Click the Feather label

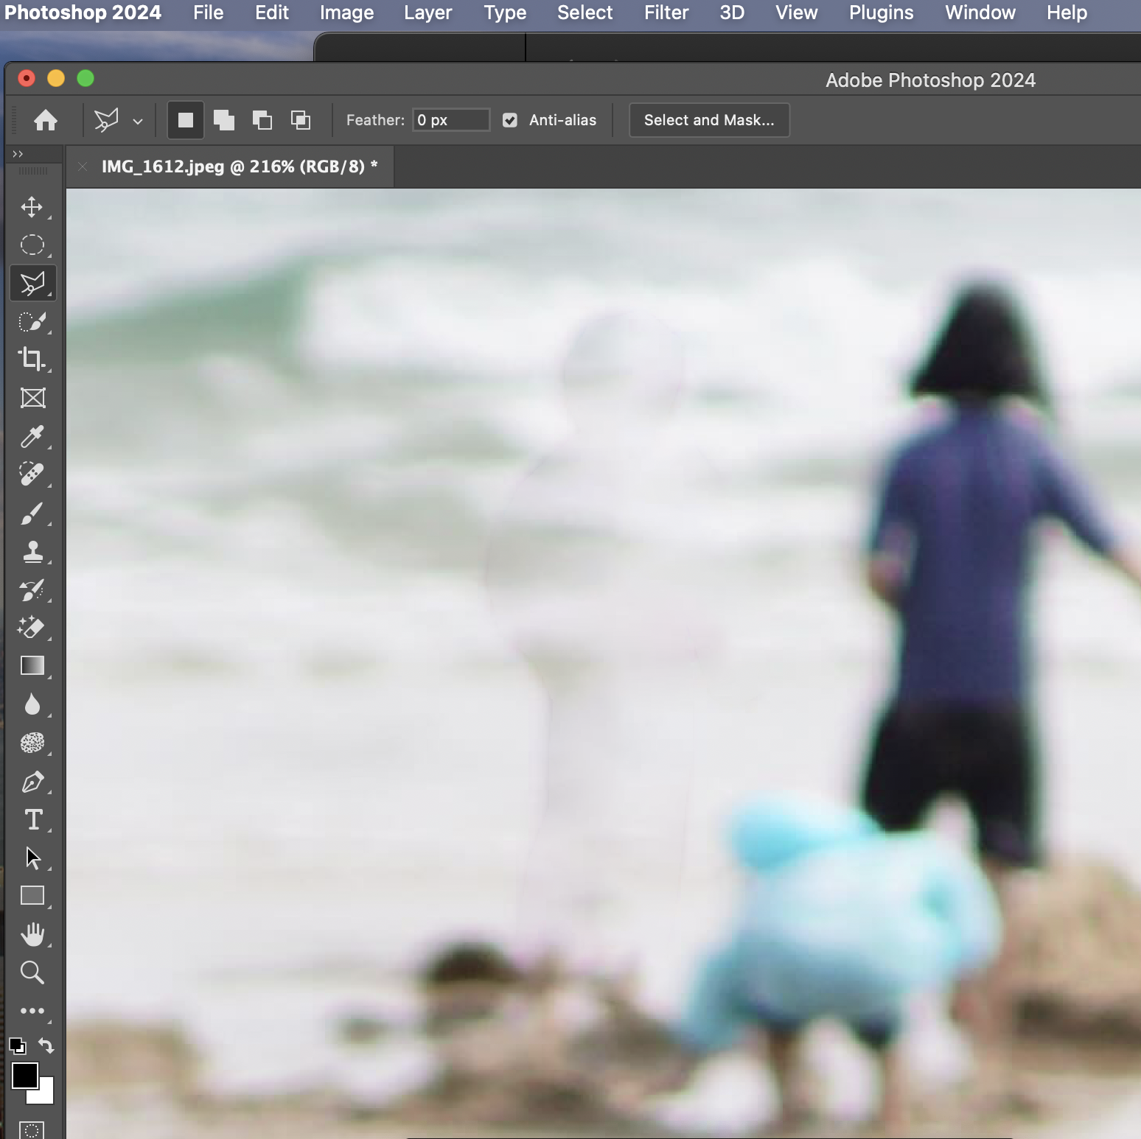[x=375, y=120]
